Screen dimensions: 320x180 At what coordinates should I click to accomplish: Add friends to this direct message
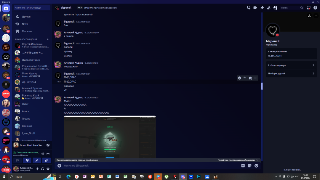tap(269, 8)
